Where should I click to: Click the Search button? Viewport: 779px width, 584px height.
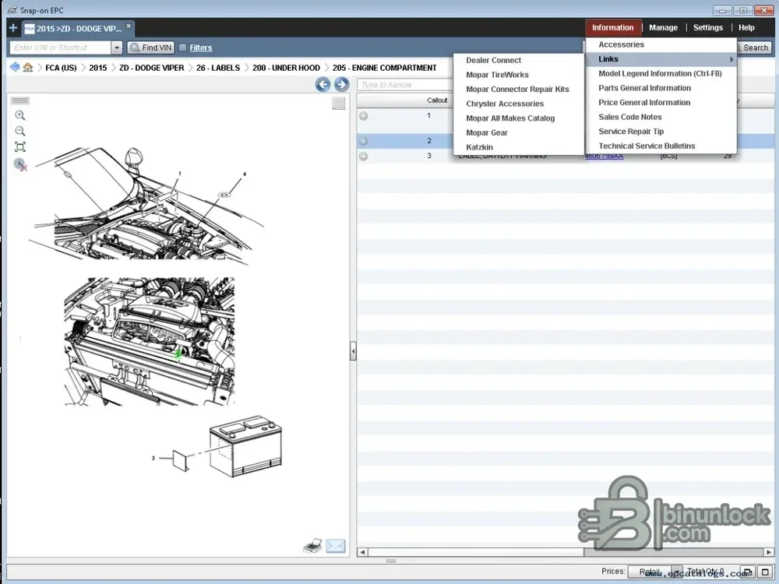(x=753, y=47)
